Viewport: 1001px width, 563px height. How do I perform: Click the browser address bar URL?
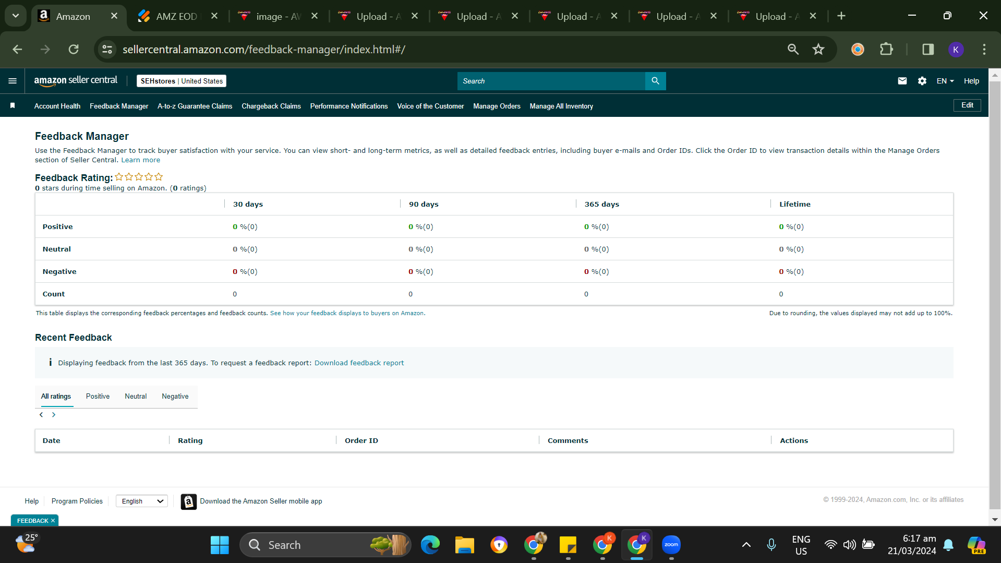[264, 49]
